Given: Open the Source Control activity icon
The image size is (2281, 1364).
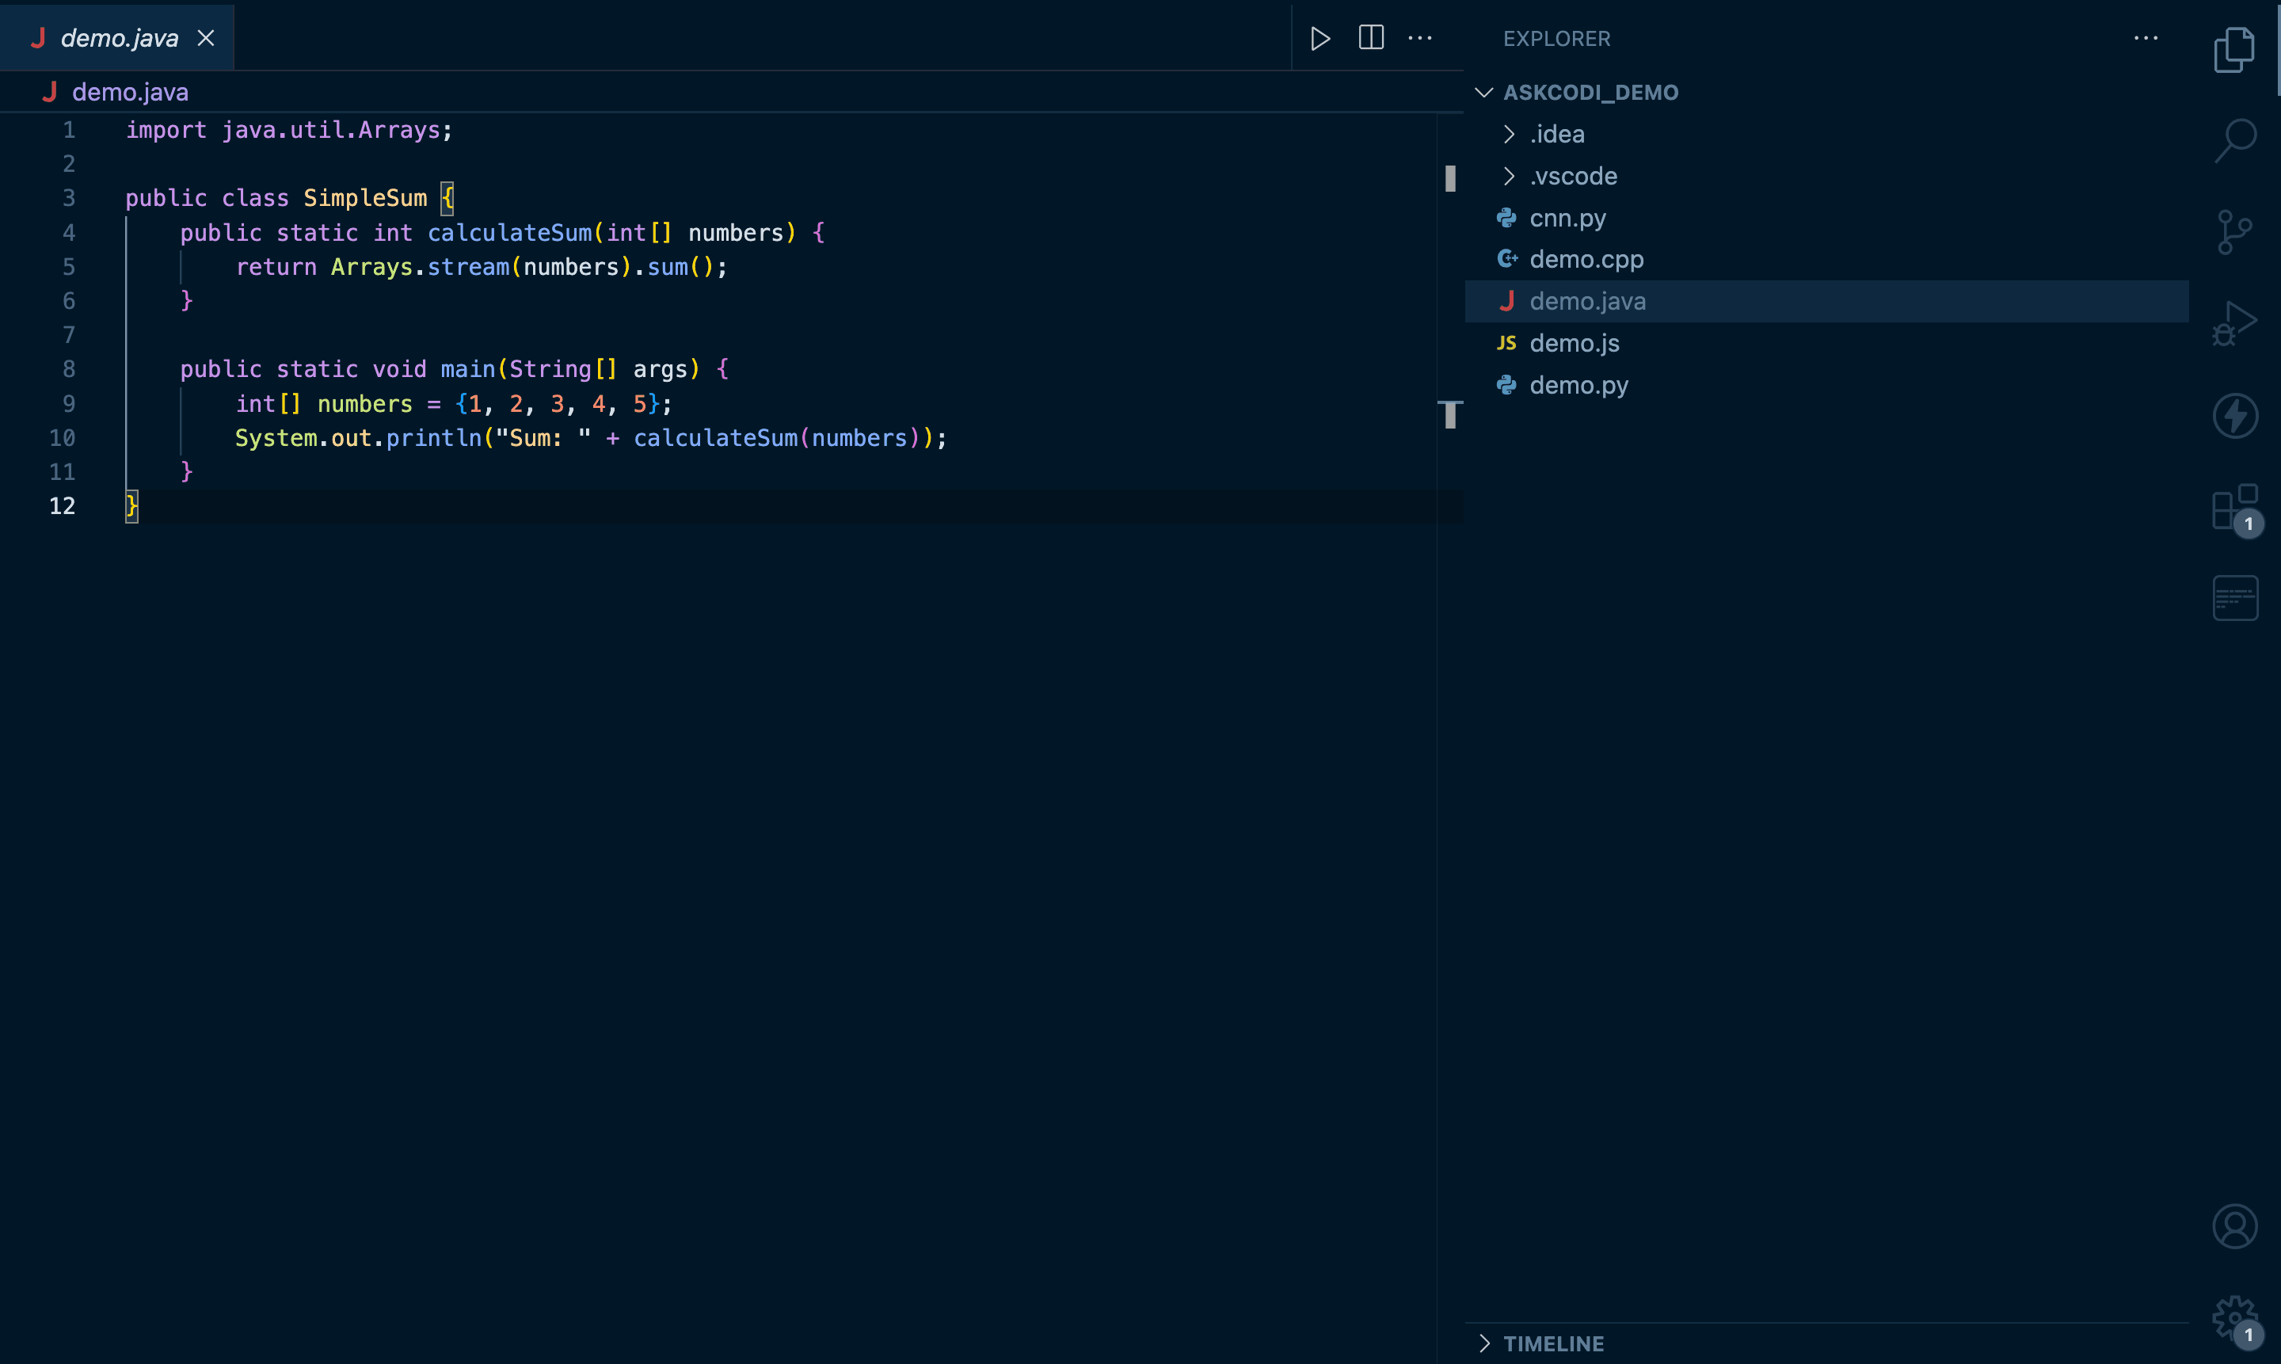Looking at the screenshot, I should [2234, 233].
